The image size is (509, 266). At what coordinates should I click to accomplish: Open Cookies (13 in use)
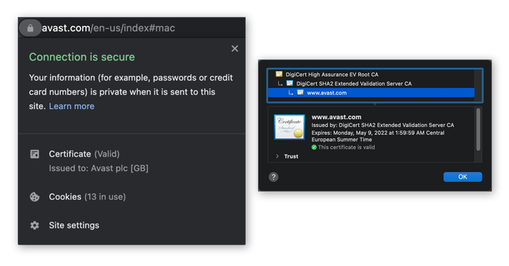(x=87, y=197)
